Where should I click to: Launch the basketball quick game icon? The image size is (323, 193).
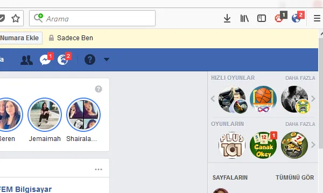pyautogui.click(x=263, y=99)
